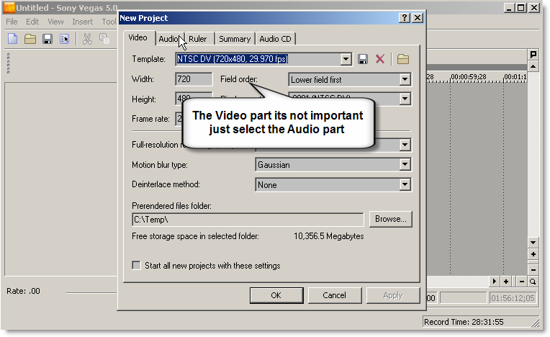Viewport: 550px width, 337px height.
Task: Delete template with the red X icon
Action: point(380,59)
